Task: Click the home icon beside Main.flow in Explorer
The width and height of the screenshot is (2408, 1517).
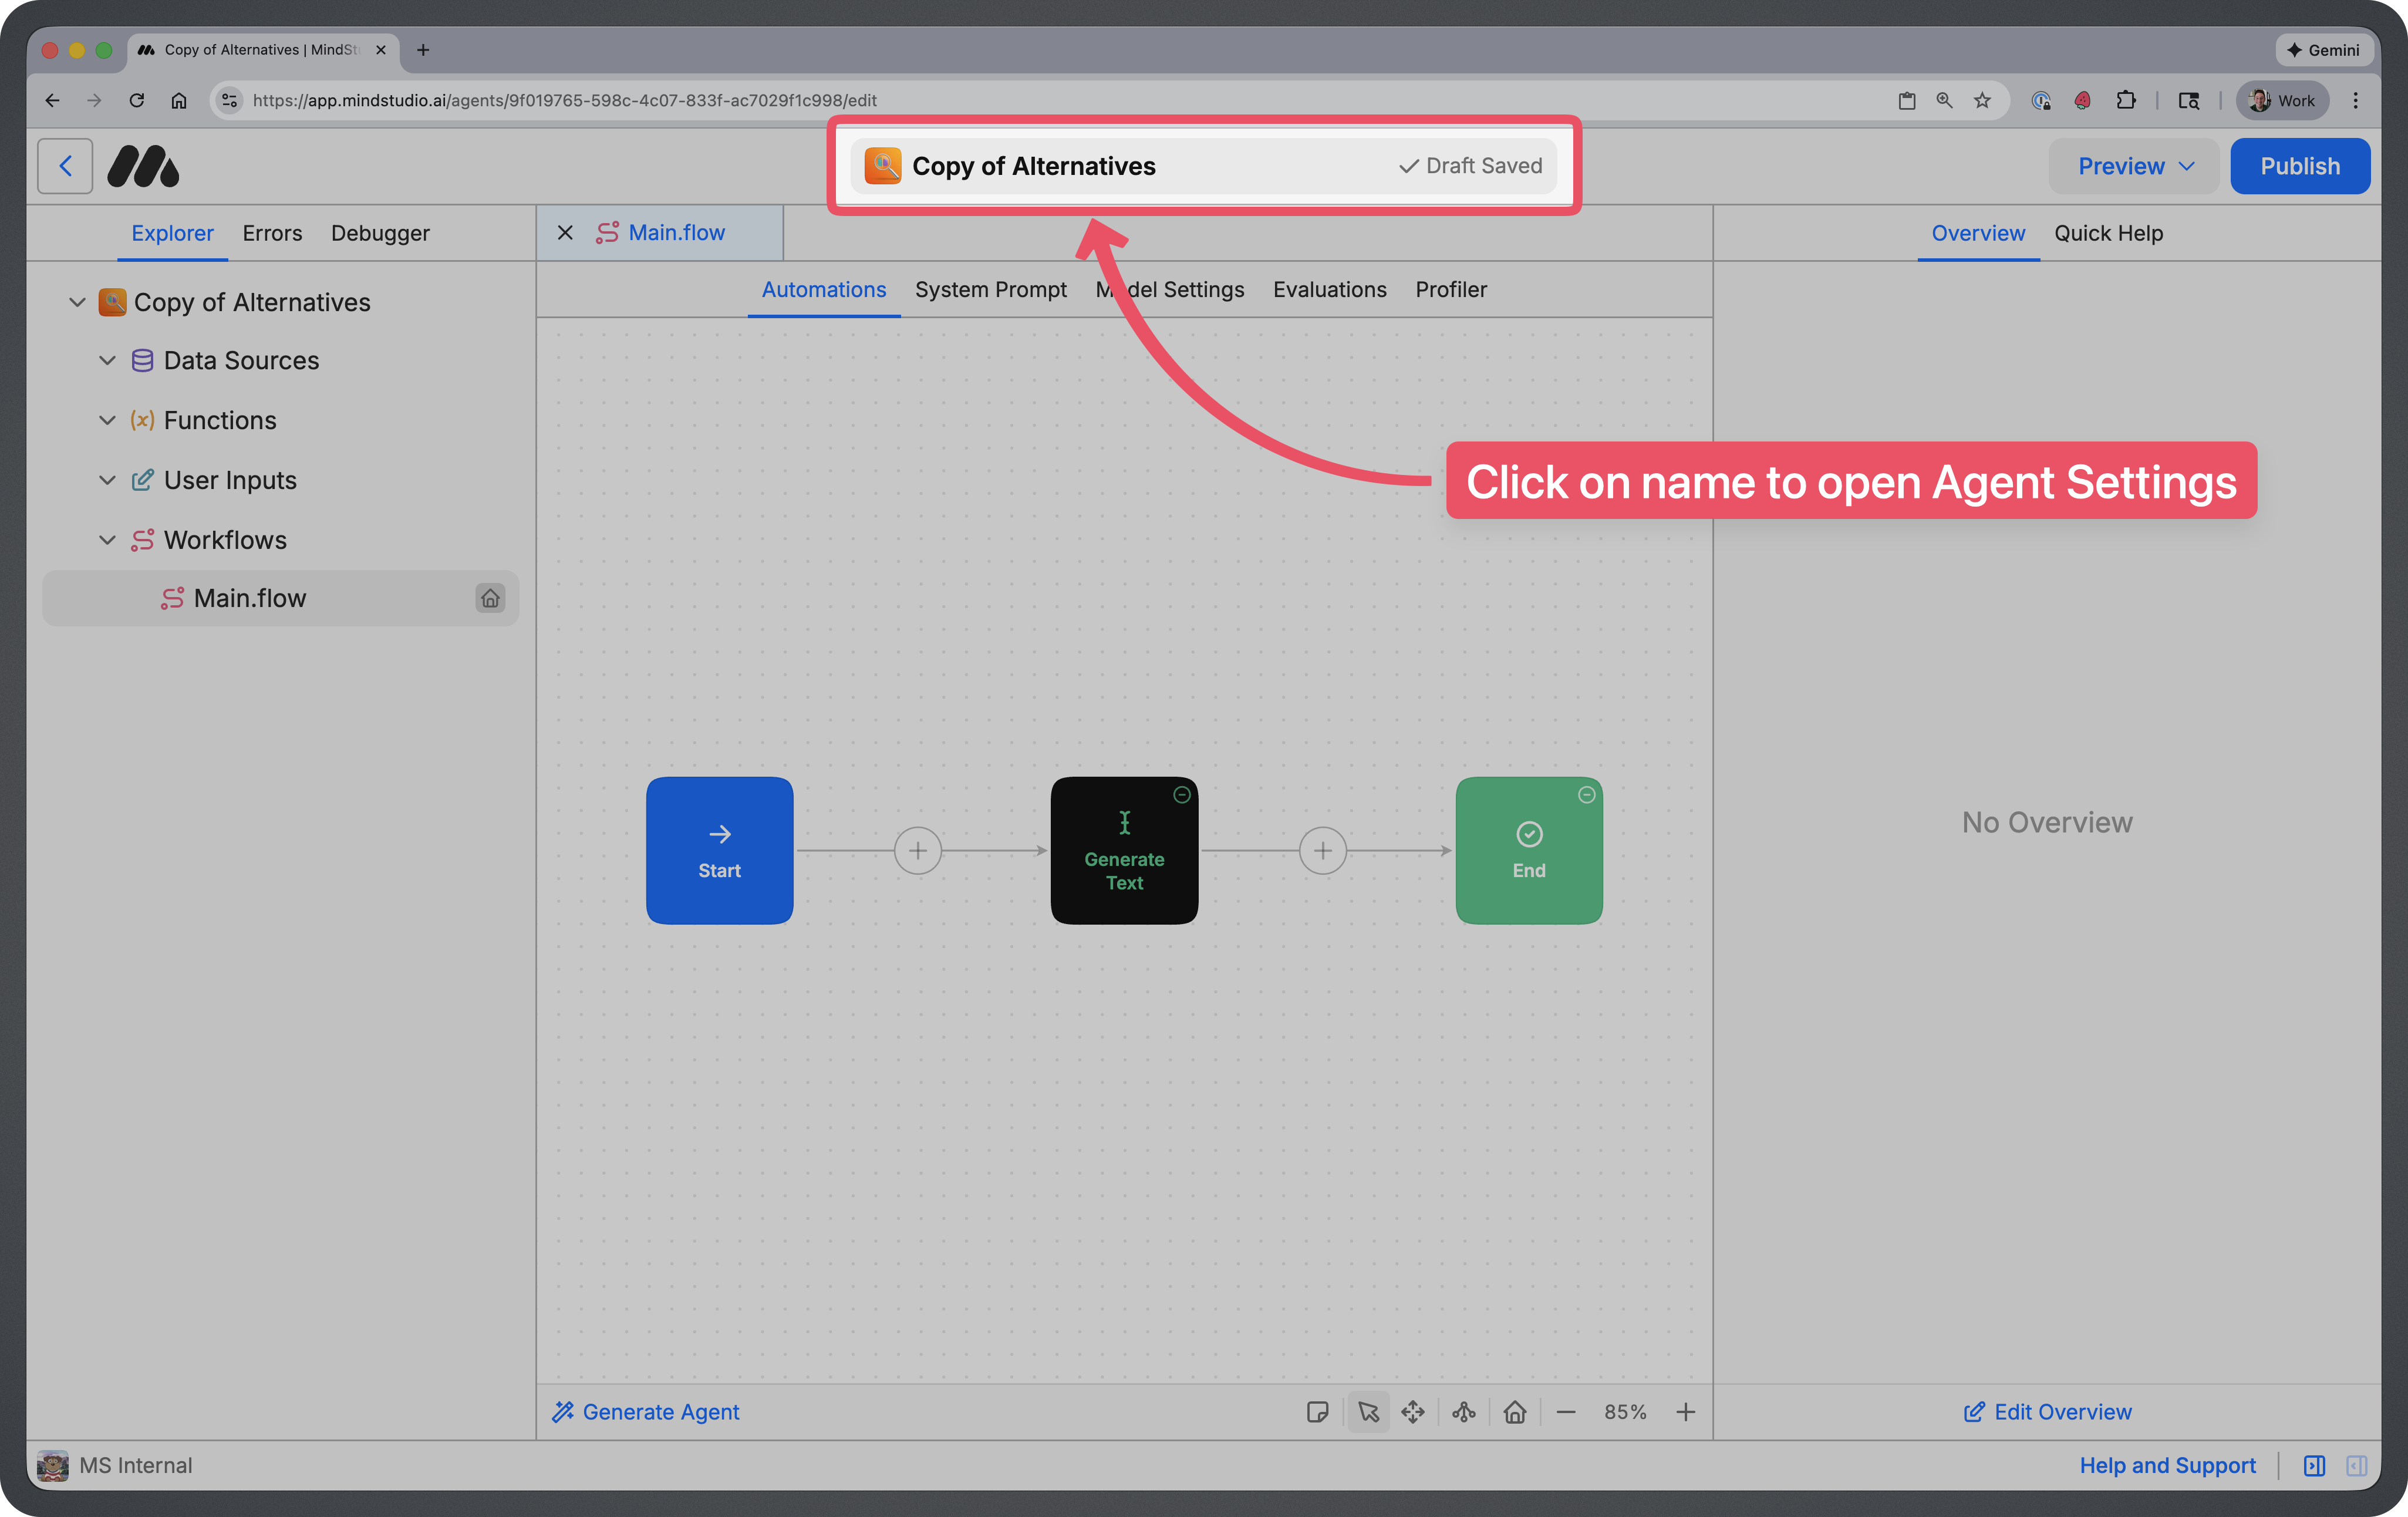Action: pos(490,598)
